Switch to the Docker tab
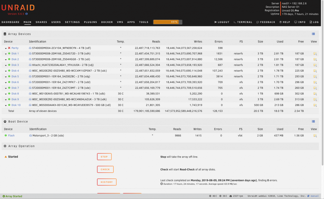This screenshot has width=324, height=199. pos(107,22)
